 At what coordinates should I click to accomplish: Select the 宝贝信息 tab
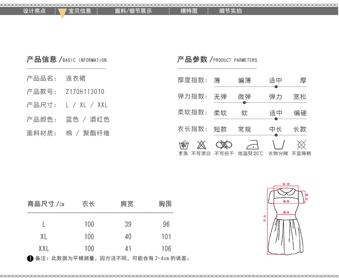[80, 11]
